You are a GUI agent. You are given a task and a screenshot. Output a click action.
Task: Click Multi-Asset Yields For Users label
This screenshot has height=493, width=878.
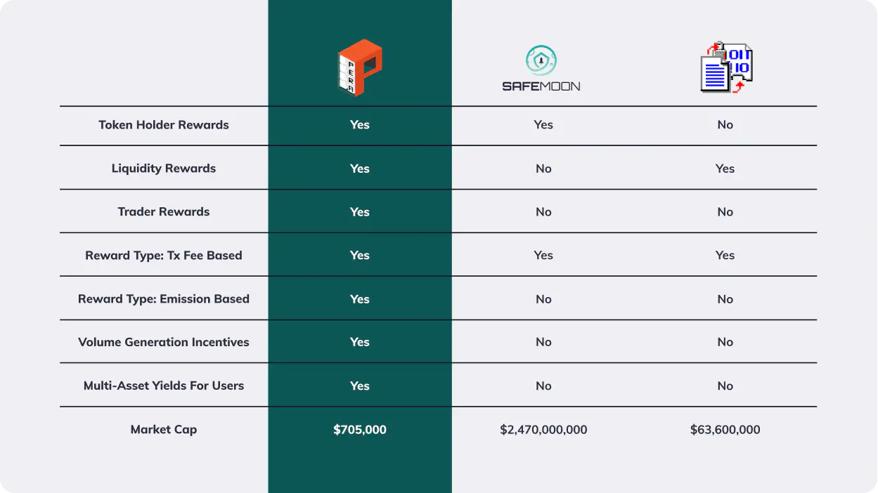tap(164, 386)
